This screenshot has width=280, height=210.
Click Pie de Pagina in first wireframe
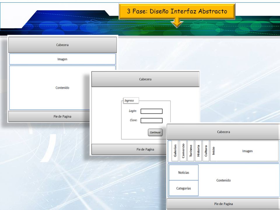click(62, 116)
